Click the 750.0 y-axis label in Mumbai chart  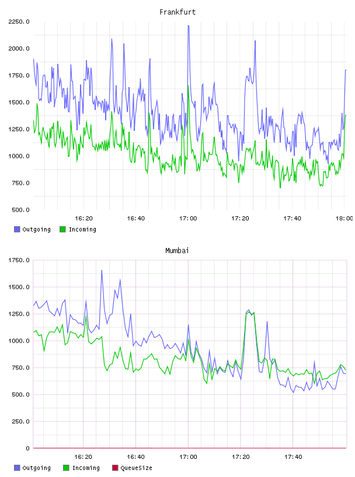point(20,368)
